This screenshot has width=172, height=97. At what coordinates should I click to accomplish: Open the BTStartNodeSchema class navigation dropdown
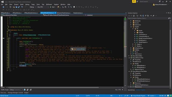(84, 15)
